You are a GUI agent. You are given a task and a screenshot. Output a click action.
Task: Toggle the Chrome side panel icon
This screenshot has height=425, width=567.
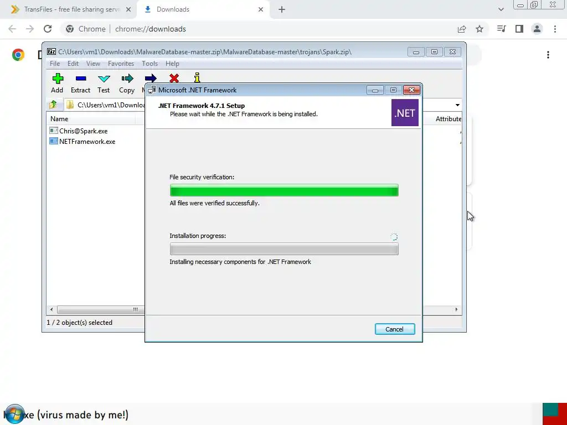[x=519, y=29]
